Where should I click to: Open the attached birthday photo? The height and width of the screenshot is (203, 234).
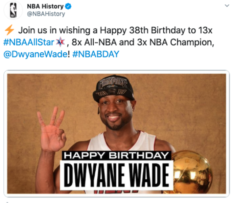(x=117, y=134)
